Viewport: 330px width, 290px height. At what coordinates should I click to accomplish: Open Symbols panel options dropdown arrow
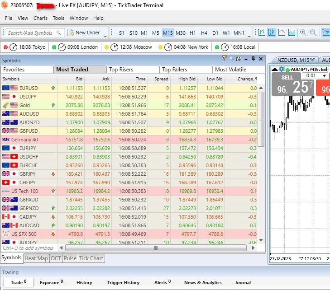[x=246, y=60]
